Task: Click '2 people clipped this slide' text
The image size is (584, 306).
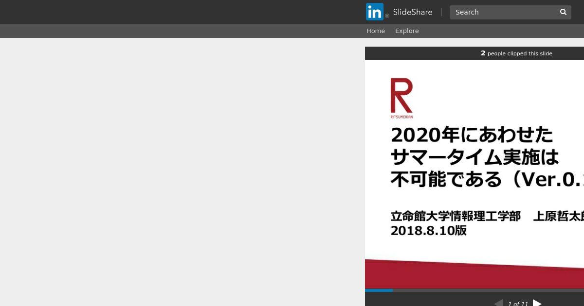Action: click(x=516, y=53)
